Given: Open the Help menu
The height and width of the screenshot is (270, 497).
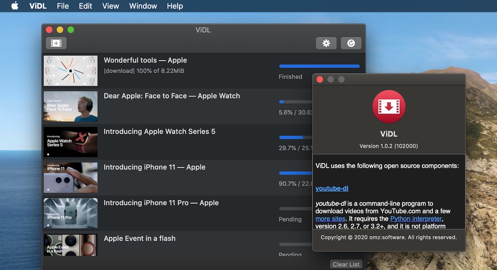Looking at the screenshot, I should click(175, 6).
